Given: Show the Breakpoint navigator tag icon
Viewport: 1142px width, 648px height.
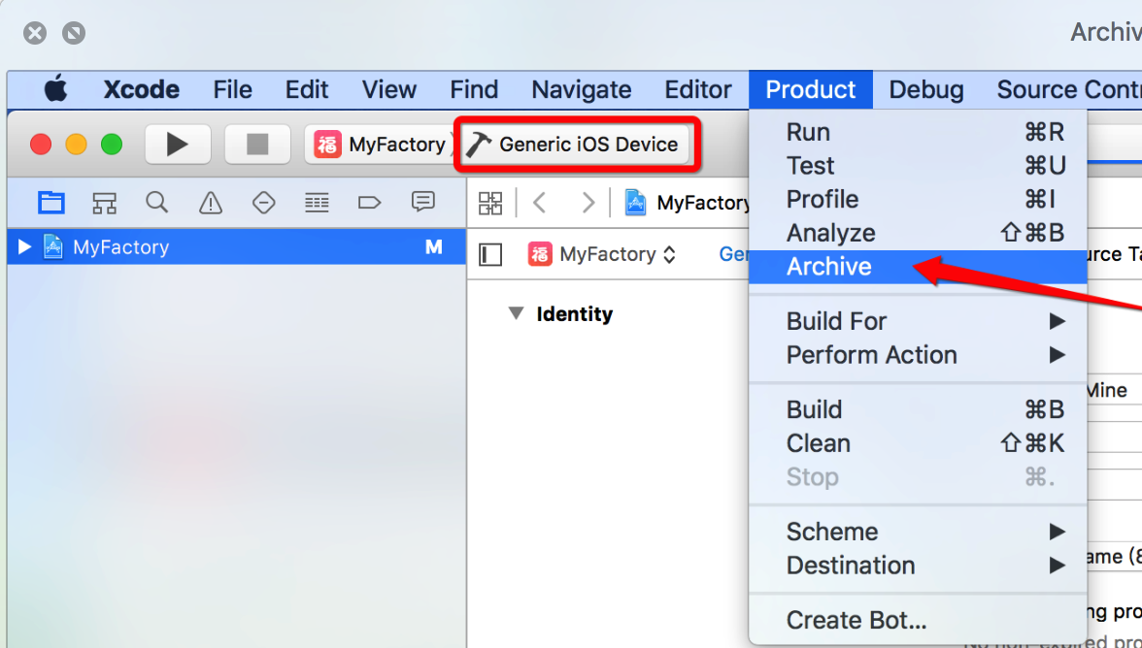Looking at the screenshot, I should pyautogui.click(x=369, y=202).
